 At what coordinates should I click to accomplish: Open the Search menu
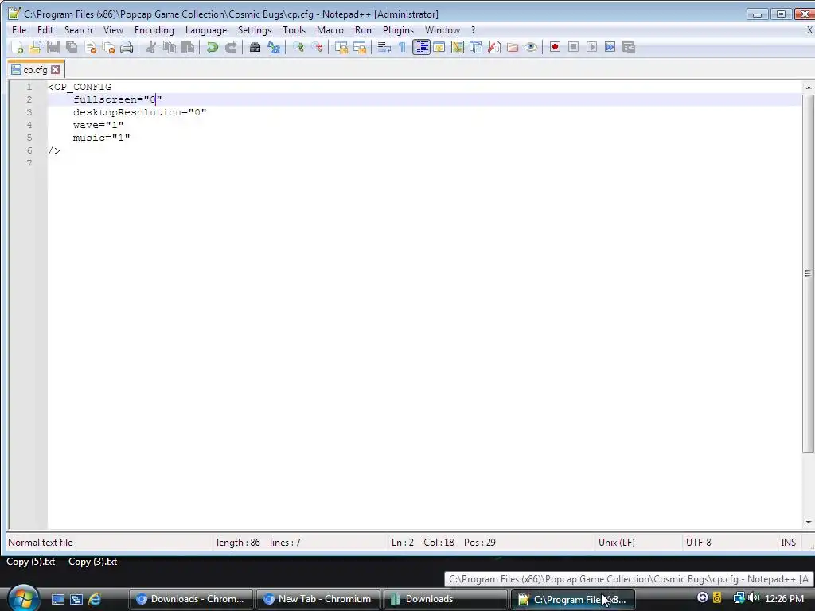pos(78,30)
